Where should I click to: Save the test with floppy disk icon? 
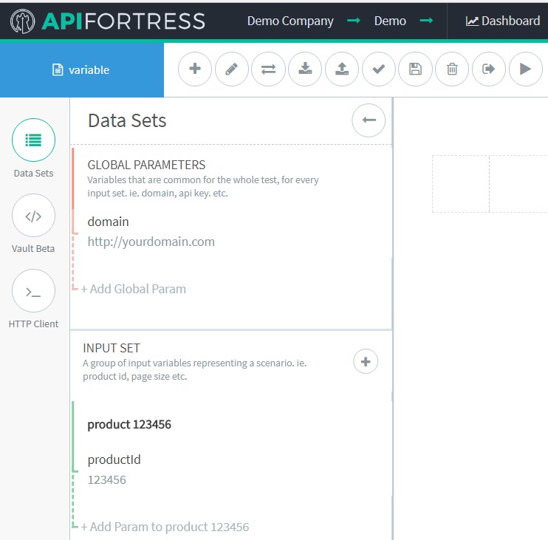pos(415,69)
